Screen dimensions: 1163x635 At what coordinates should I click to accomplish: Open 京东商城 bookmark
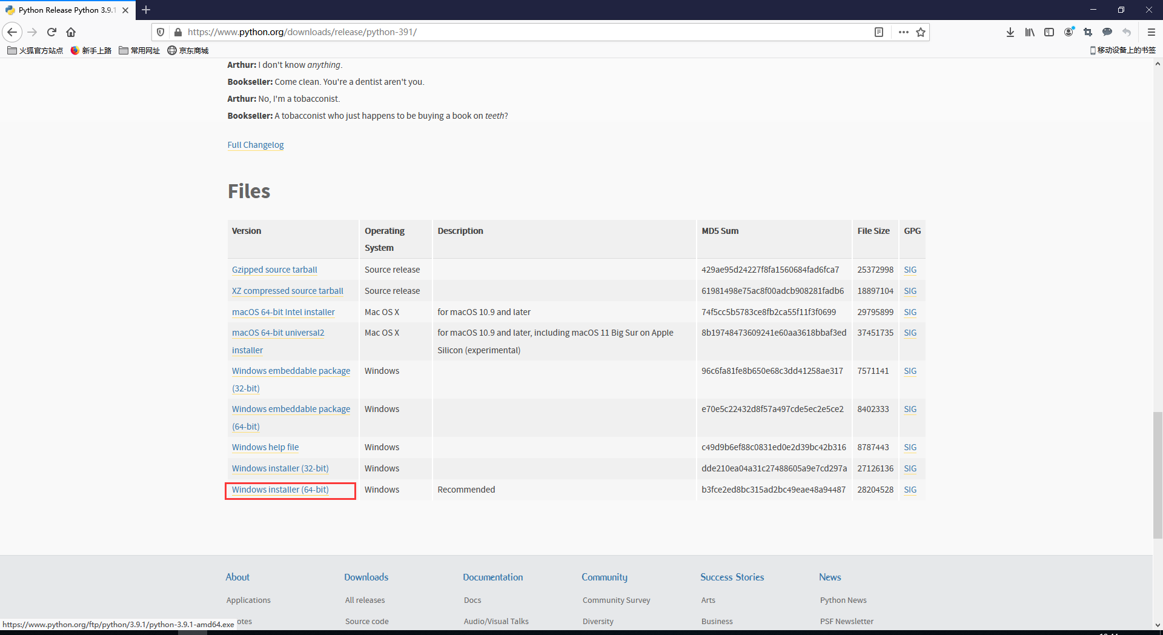click(x=188, y=50)
